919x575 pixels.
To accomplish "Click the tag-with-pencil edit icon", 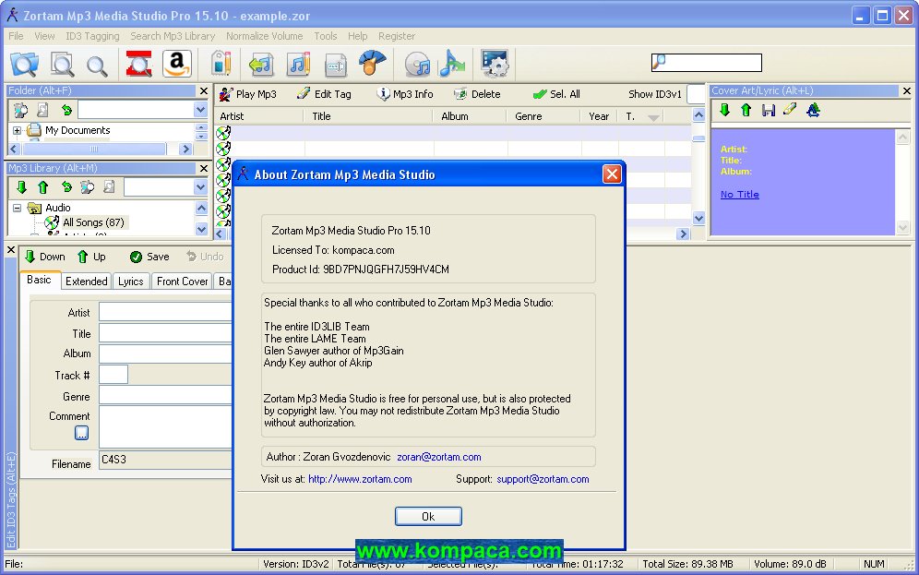I will [221, 64].
